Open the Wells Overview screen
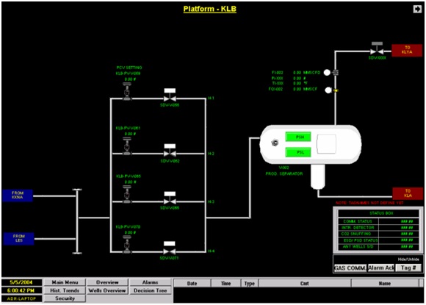426x305 pixels. point(107,290)
